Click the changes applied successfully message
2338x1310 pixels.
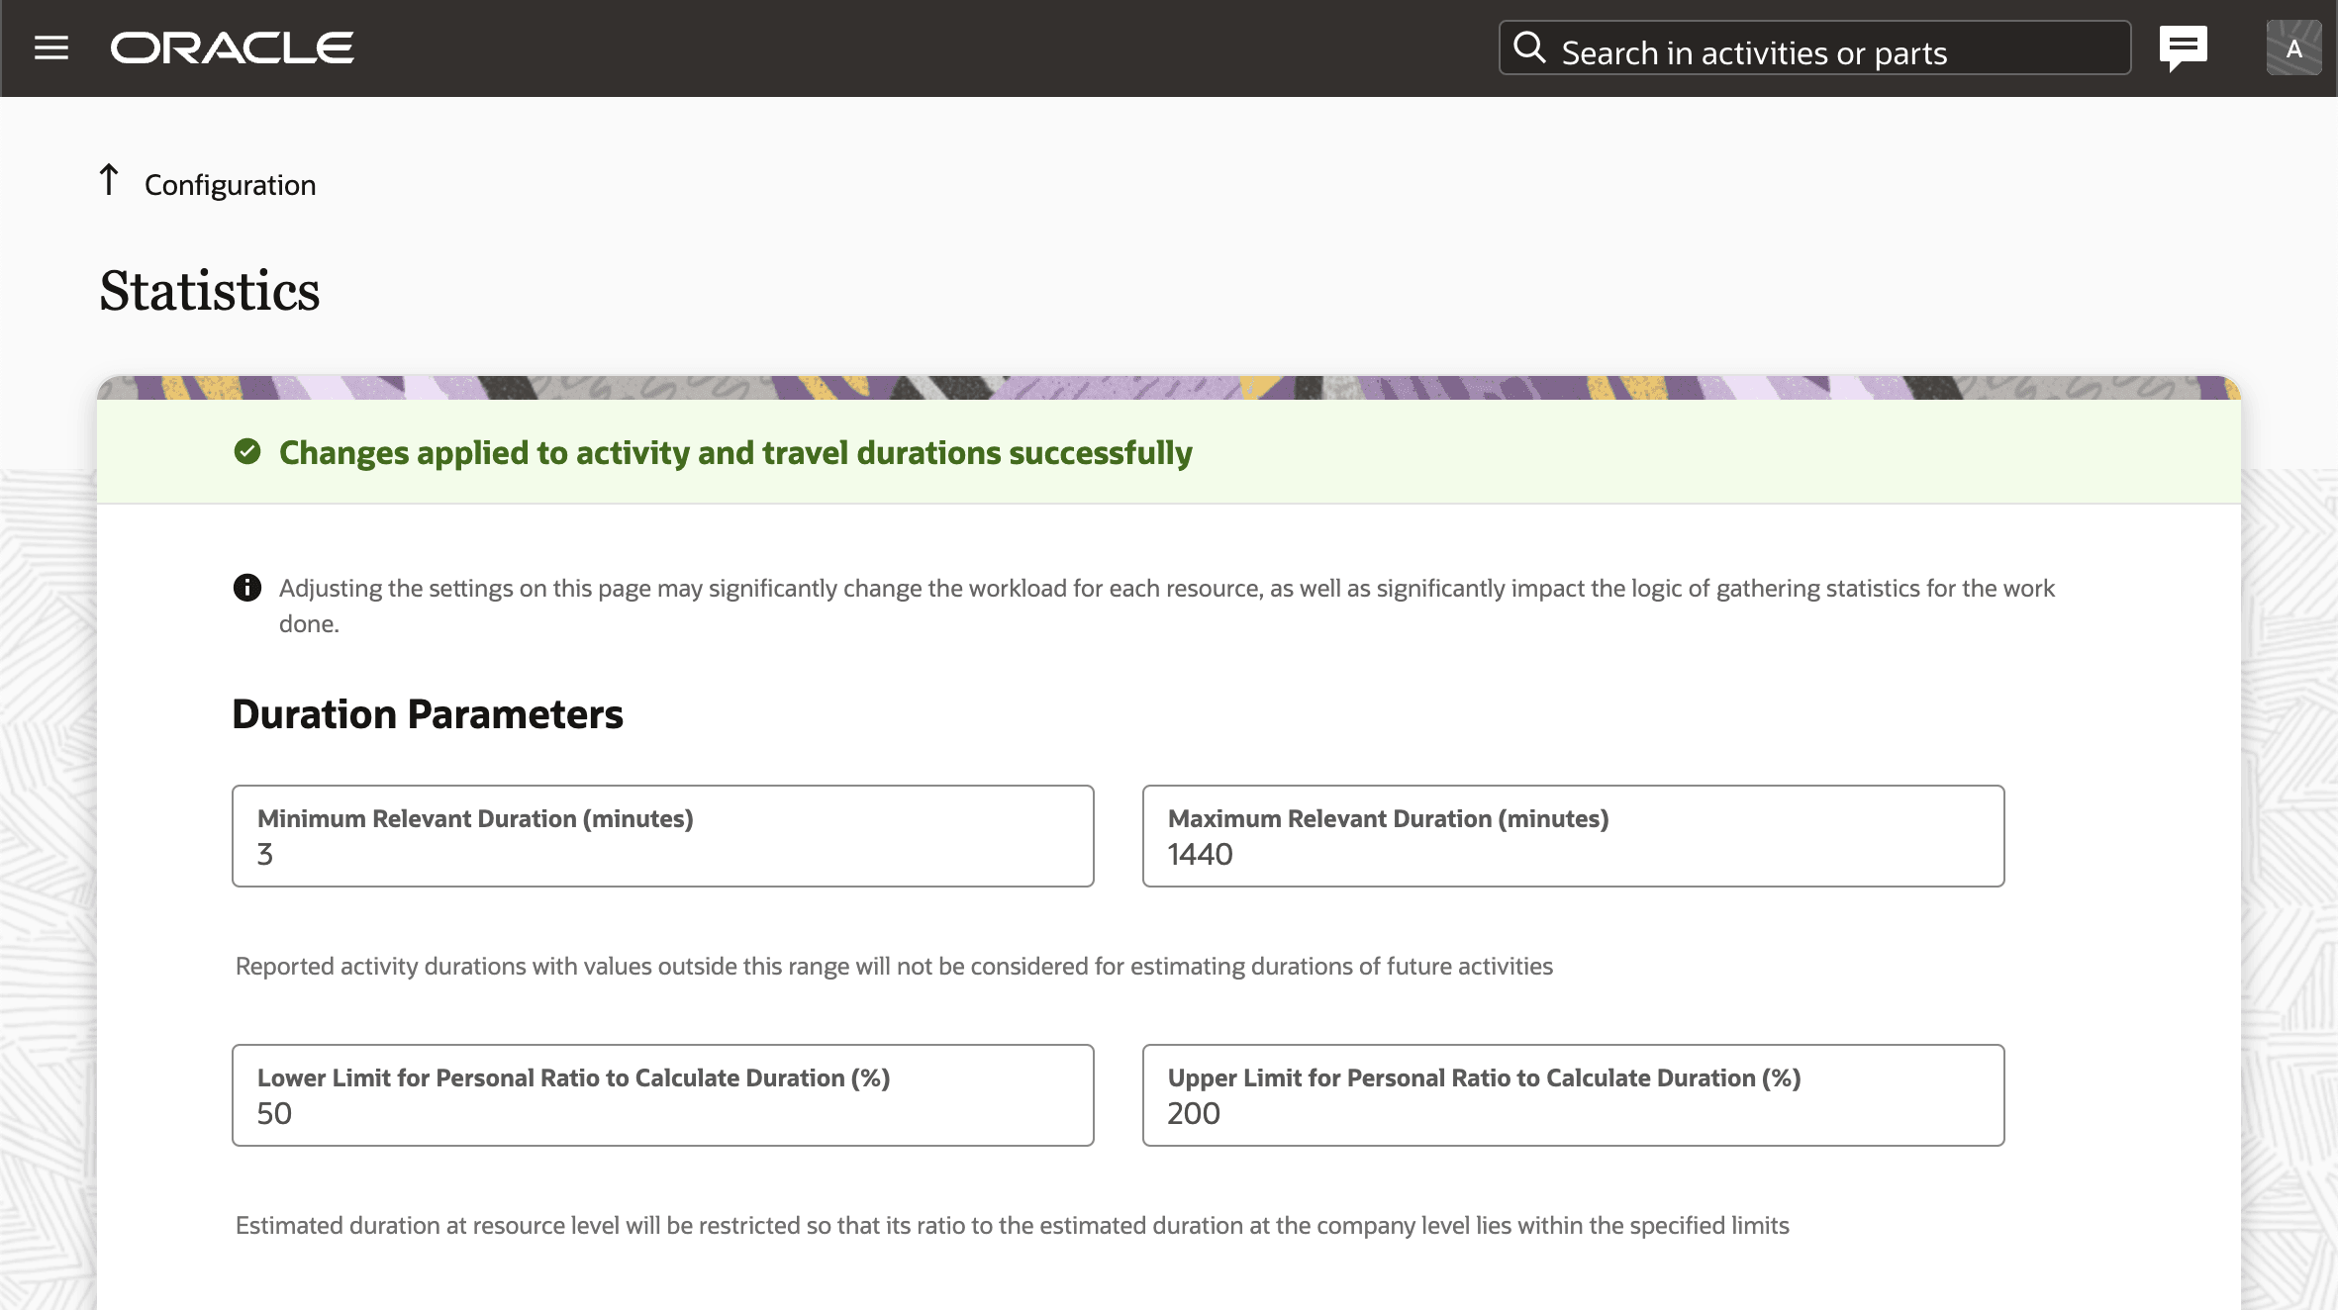735,453
